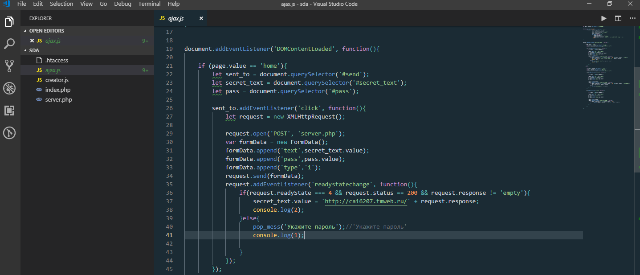Open the File menu
Image resolution: width=640 pixels, height=275 pixels.
pos(21,4)
